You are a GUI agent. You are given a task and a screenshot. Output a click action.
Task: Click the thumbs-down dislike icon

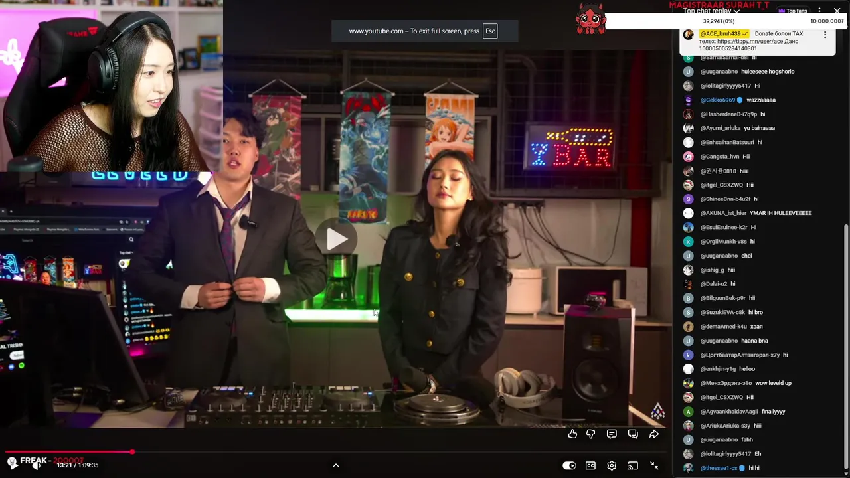(x=590, y=434)
